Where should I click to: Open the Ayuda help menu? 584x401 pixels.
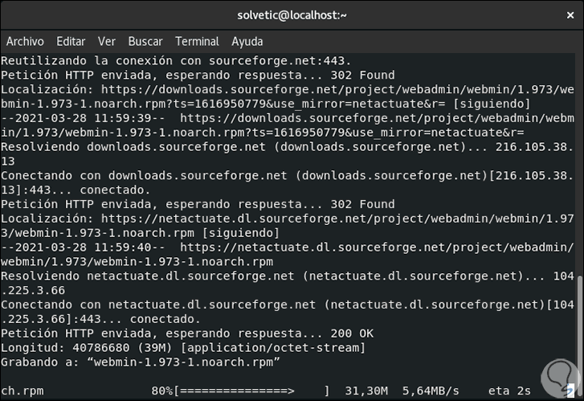(247, 41)
